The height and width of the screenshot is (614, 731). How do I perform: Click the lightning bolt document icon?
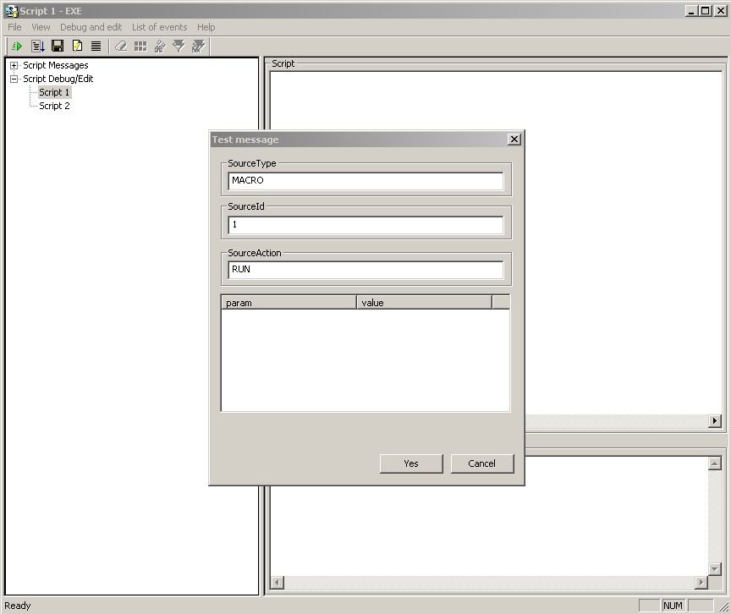pyautogui.click(x=77, y=47)
